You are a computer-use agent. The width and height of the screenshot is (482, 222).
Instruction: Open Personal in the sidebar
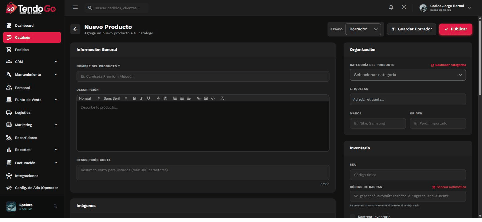point(32,88)
